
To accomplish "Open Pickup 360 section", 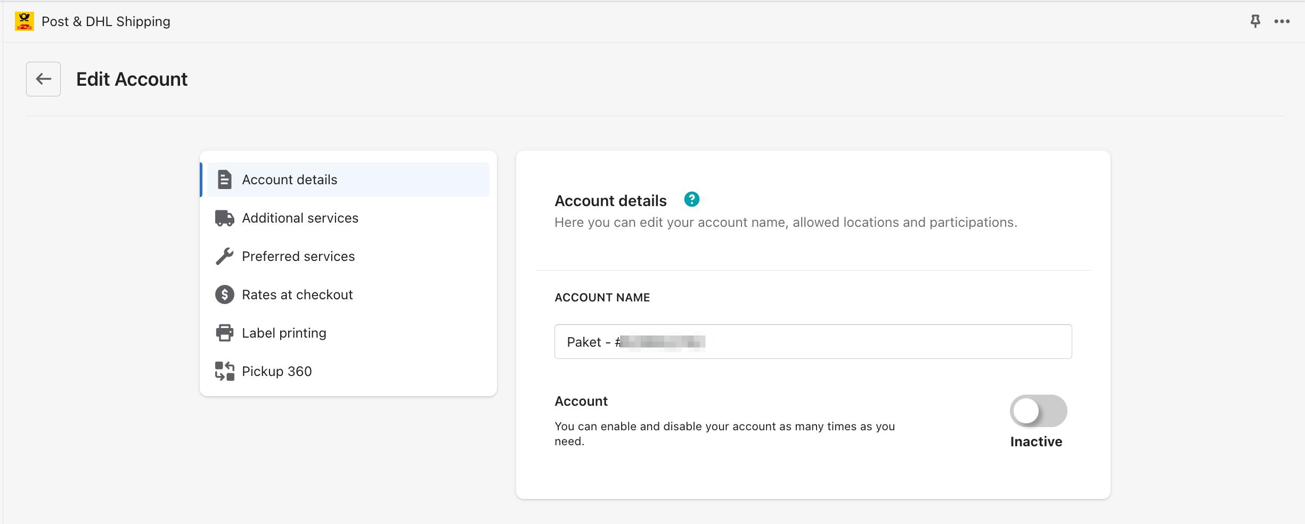I will (x=348, y=371).
